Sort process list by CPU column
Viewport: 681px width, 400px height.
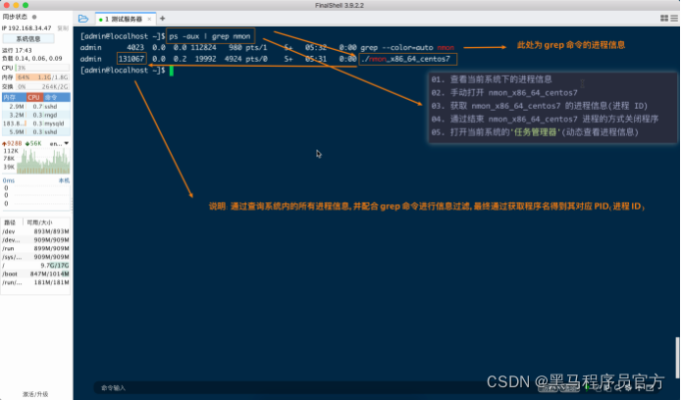click(34, 97)
